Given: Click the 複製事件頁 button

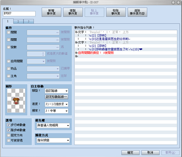Looking at the screenshot, I should (73, 12).
